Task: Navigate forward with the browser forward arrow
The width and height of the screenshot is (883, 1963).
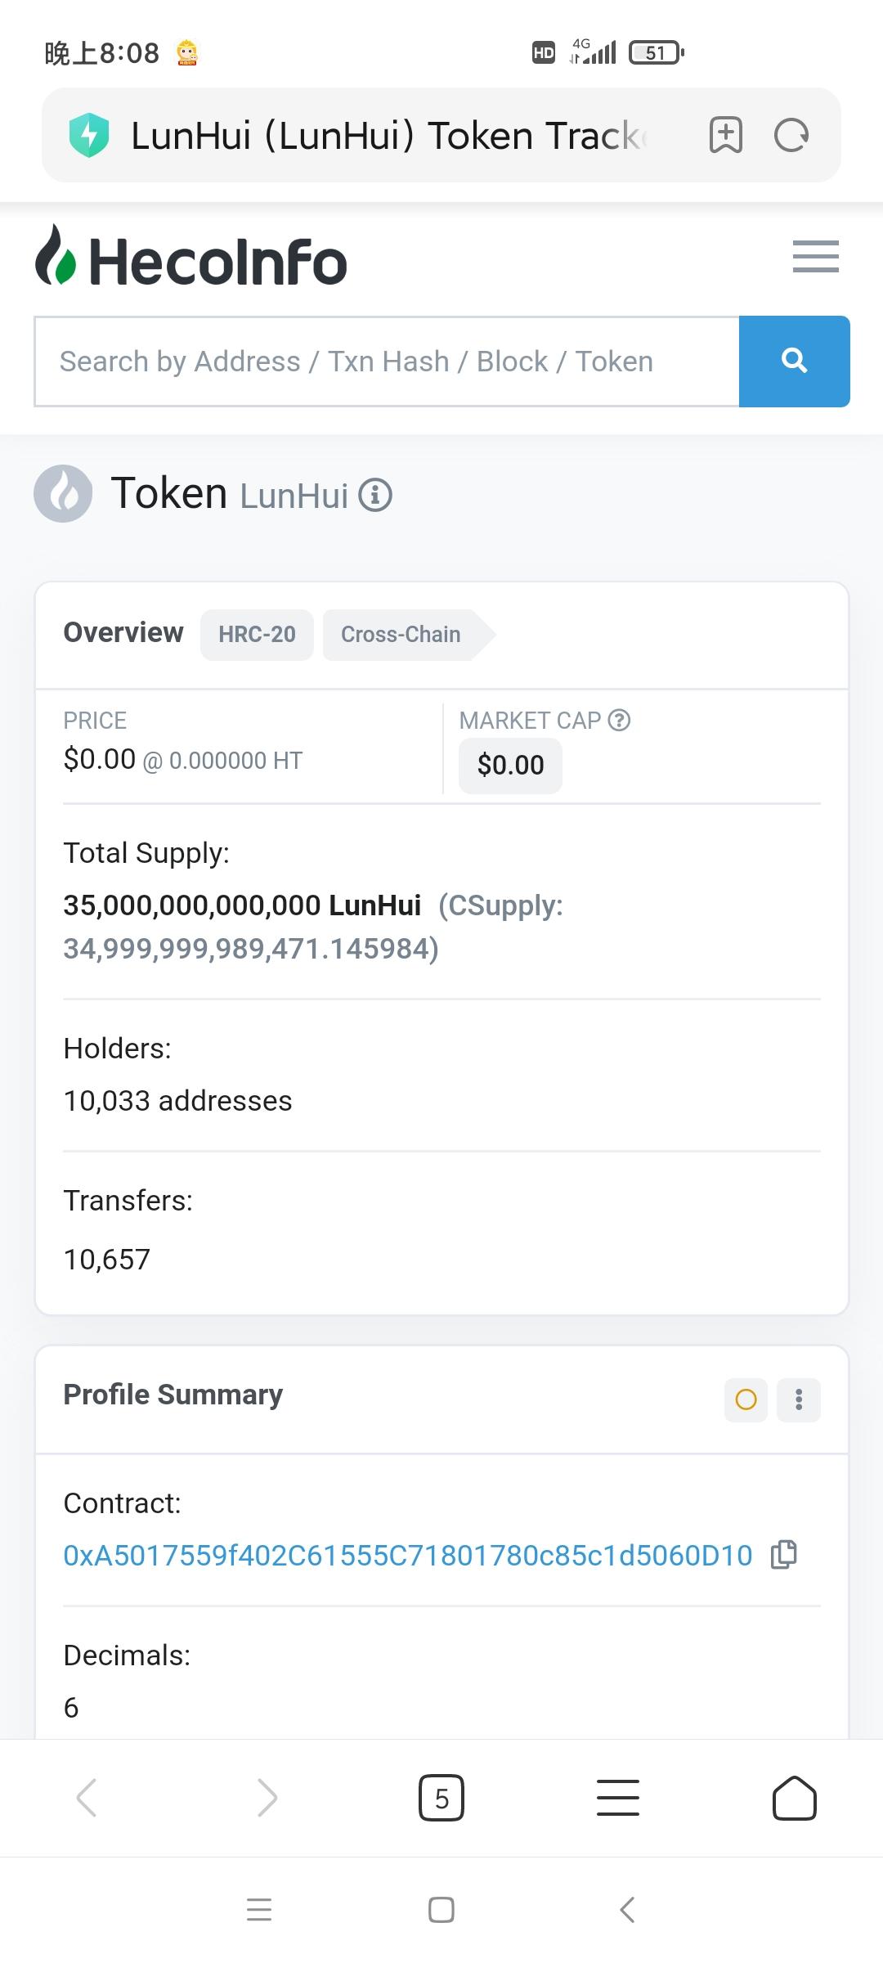Action: pyautogui.click(x=267, y=1798)
